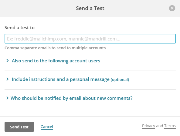
Task: Click the chevron beside Who should be notified
Action: point(8,98)
